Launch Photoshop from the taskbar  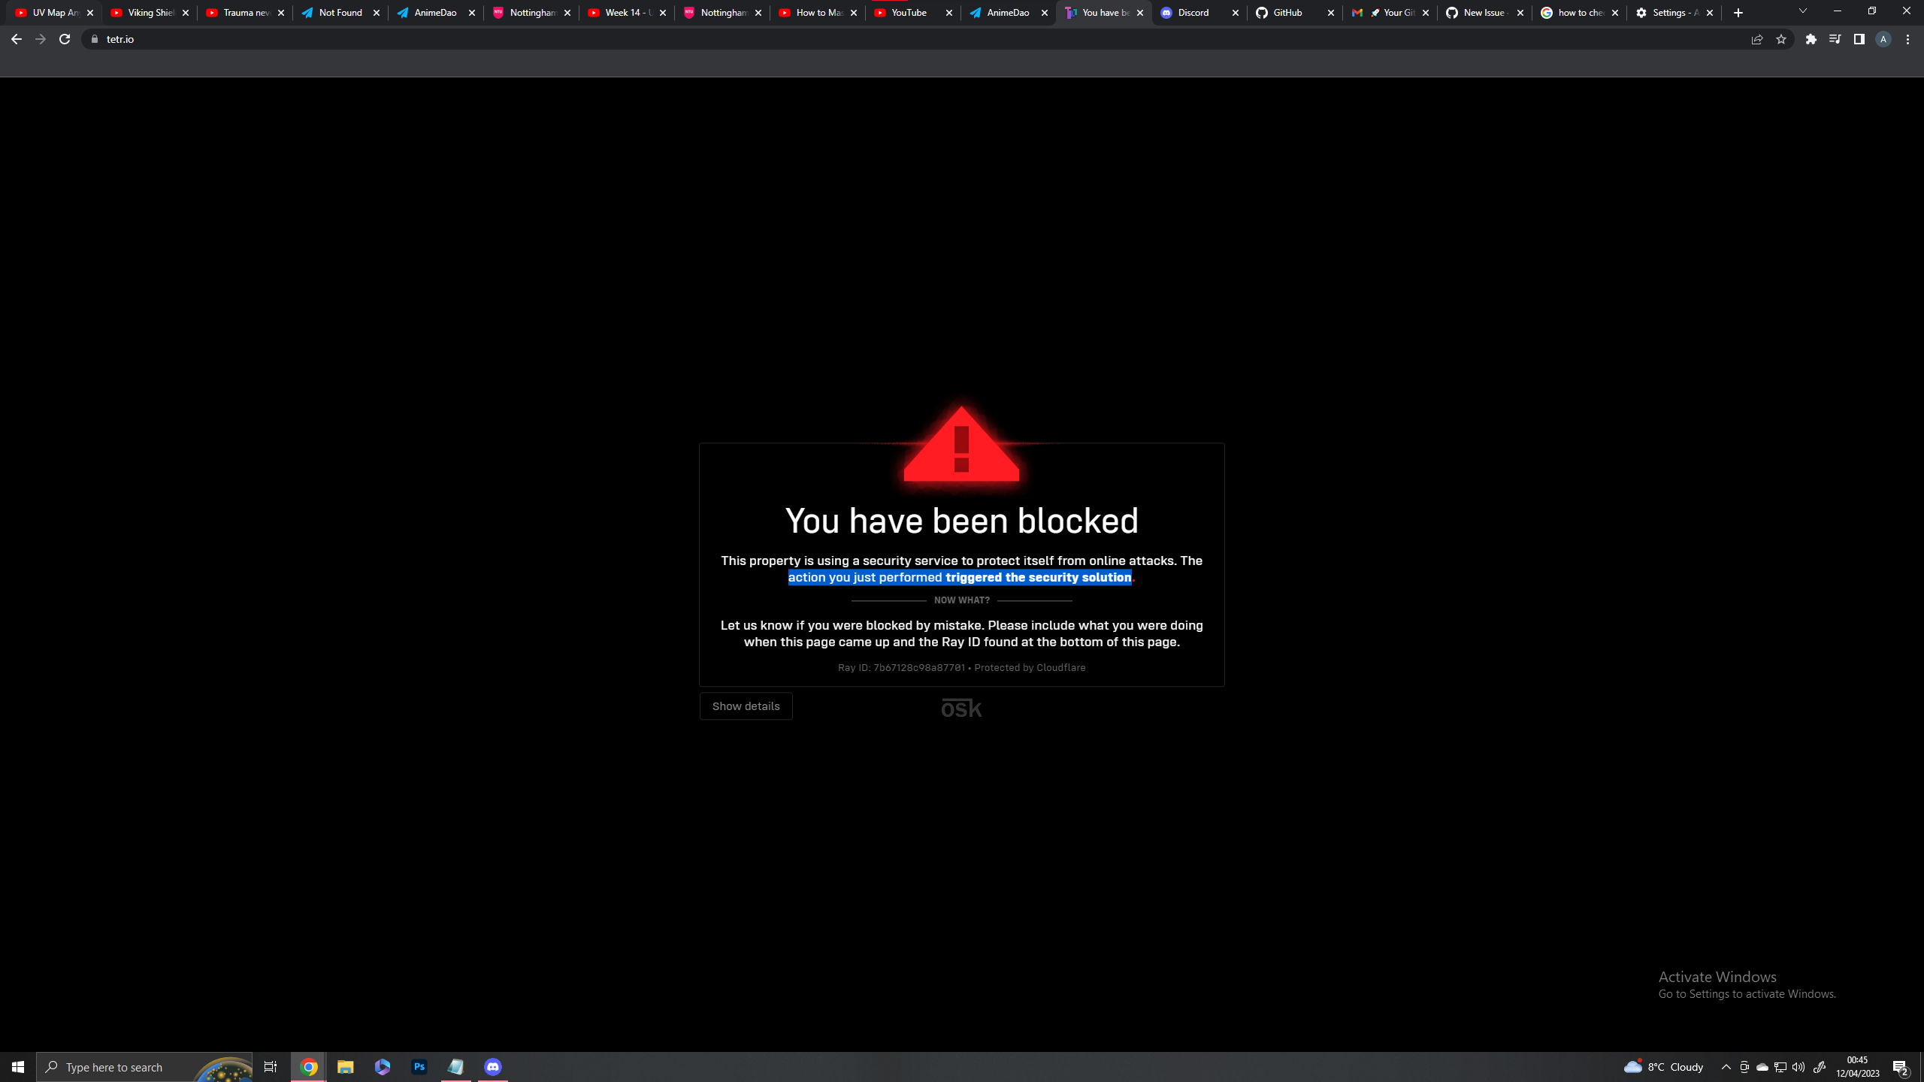point(419,1066)
